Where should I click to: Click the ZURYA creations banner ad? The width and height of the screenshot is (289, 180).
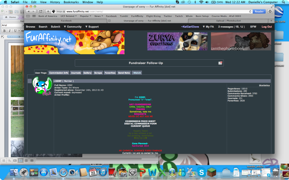tap(177, 41)
